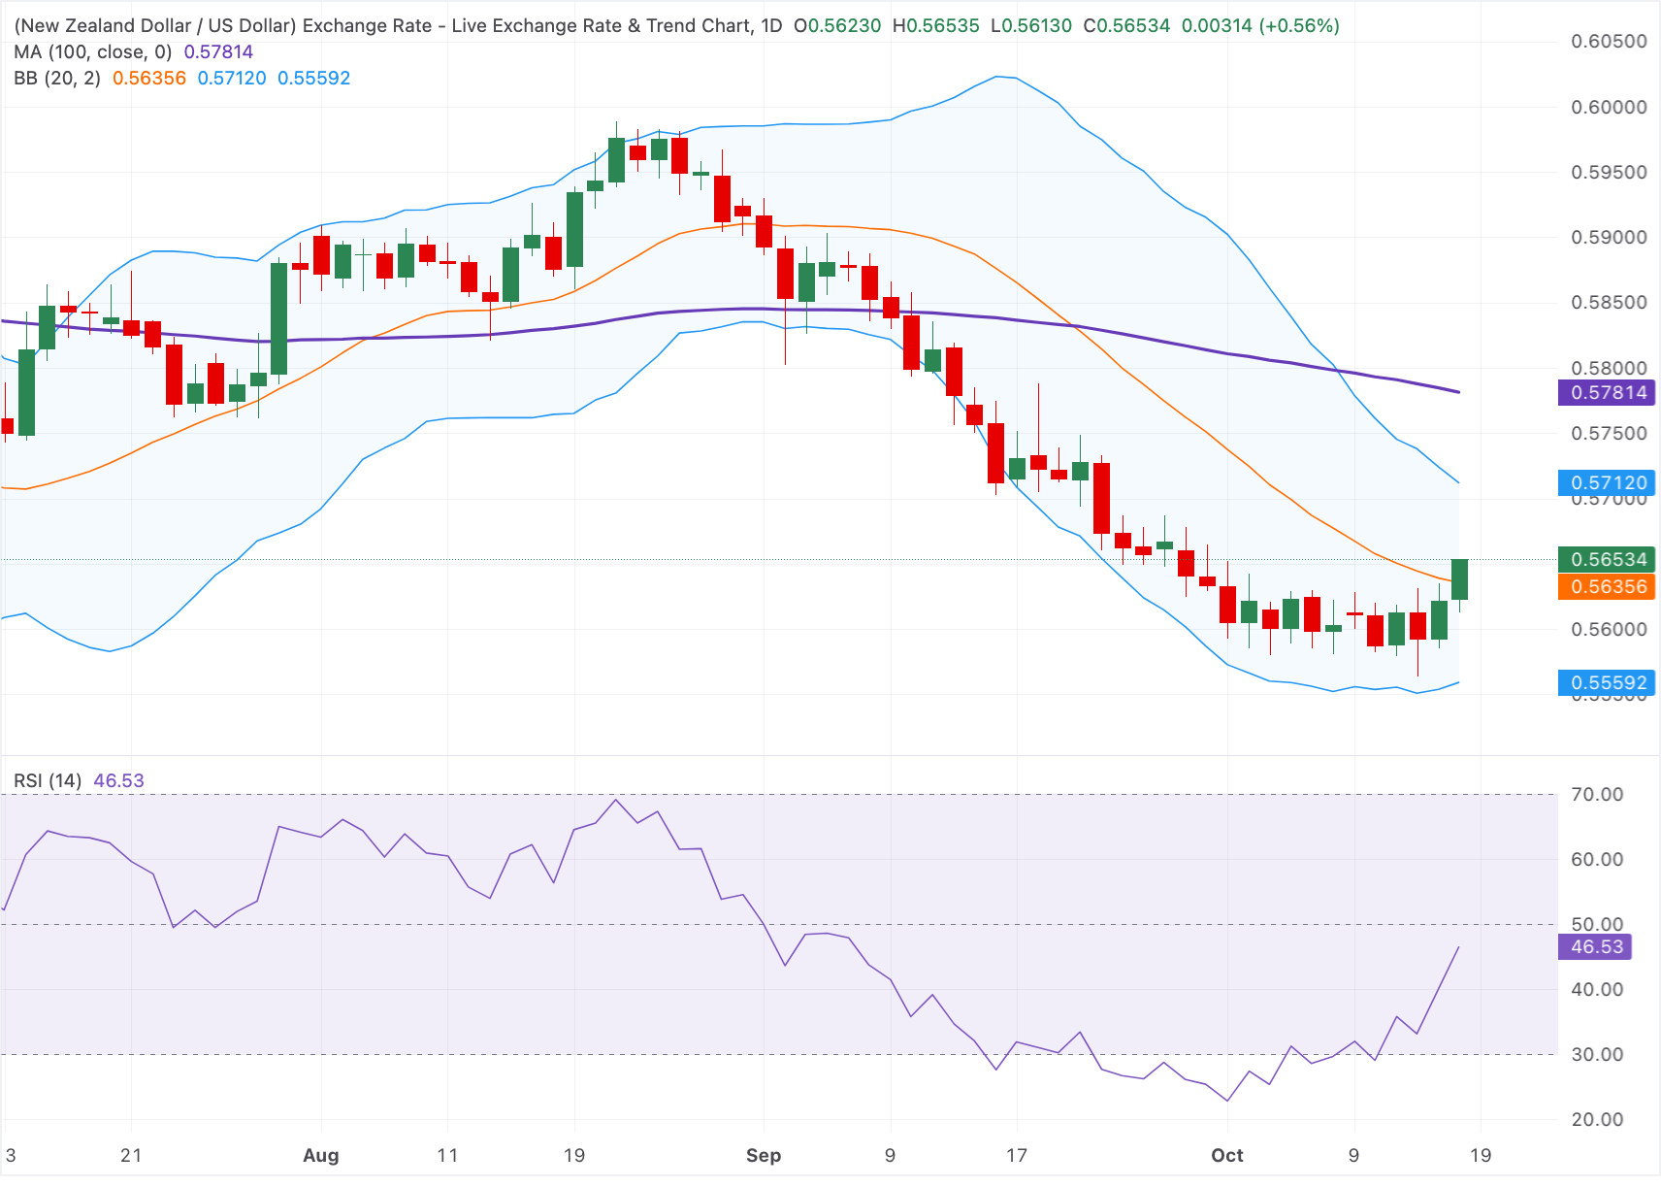Click the orange 0.56356 price axis tag

(1607, 587)
